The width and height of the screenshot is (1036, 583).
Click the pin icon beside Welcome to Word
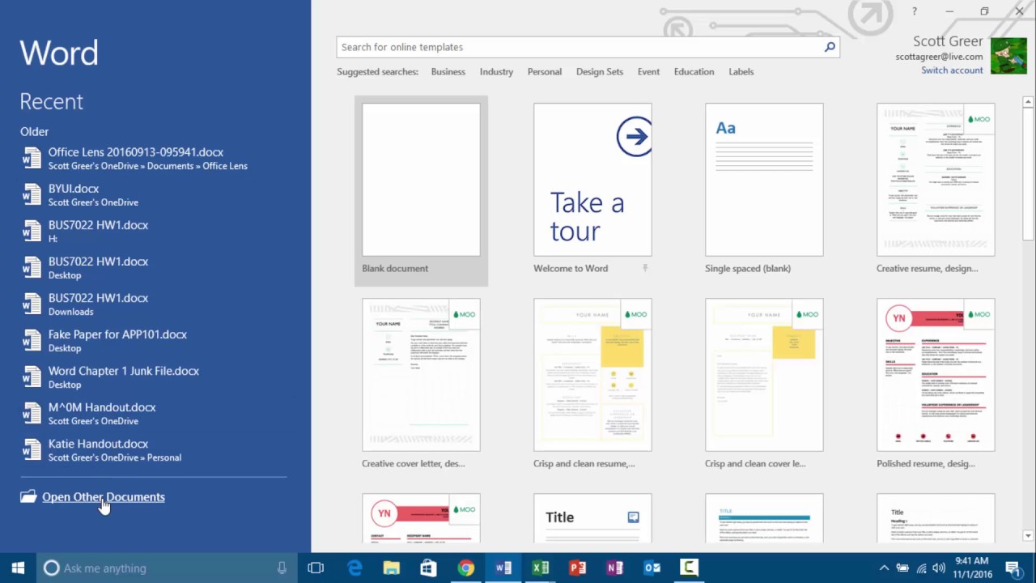point(645,268)
